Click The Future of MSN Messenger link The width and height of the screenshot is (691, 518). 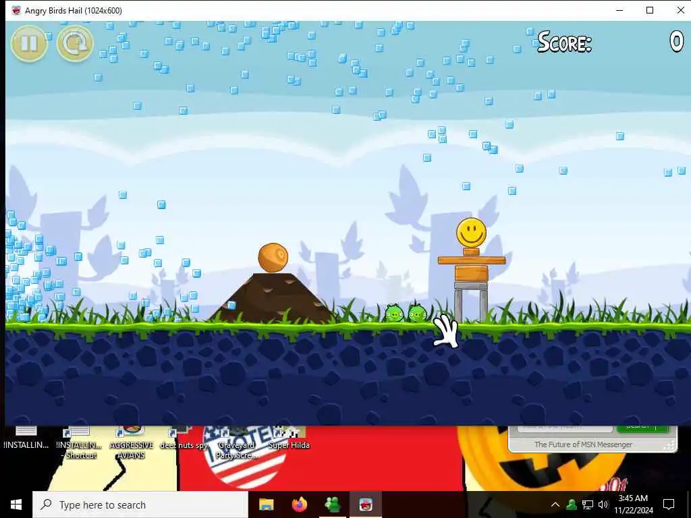pos(584,444)
